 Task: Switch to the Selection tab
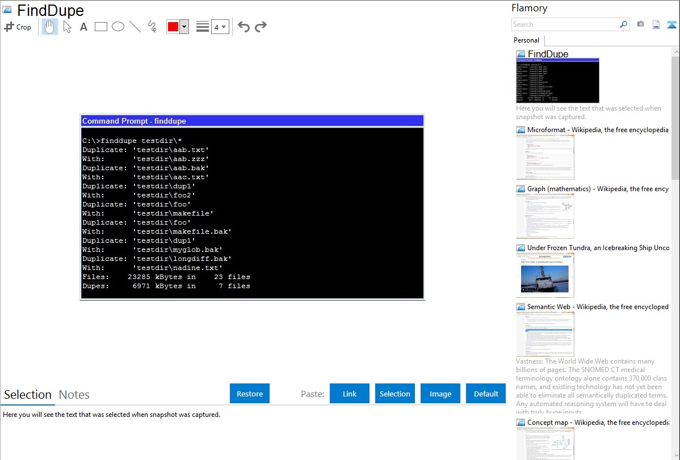point(28,395)
